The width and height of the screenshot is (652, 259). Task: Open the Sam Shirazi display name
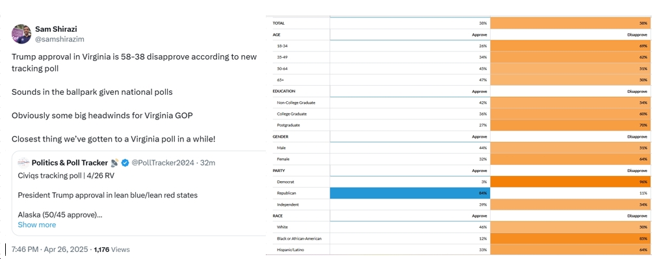(56, 29)
